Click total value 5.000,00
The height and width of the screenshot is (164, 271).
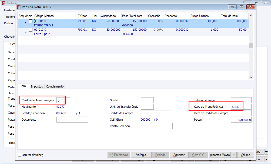(240, 21)
